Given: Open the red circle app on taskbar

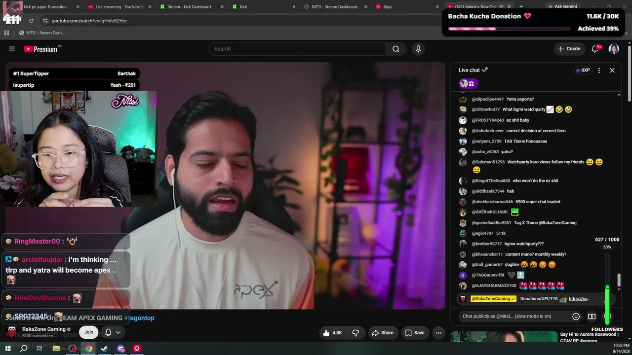Looking at the screenshot, I should point(137,349).
